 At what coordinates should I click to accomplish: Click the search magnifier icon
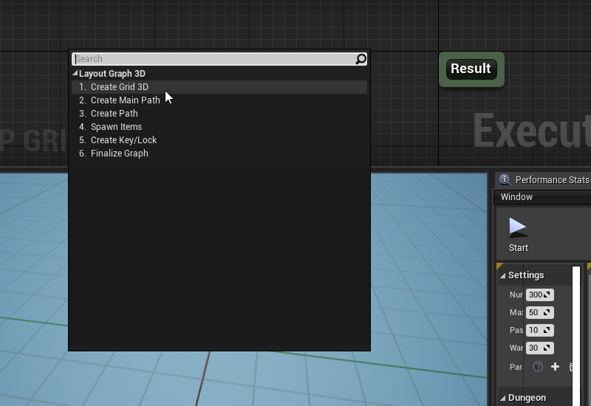coord(361,59)
